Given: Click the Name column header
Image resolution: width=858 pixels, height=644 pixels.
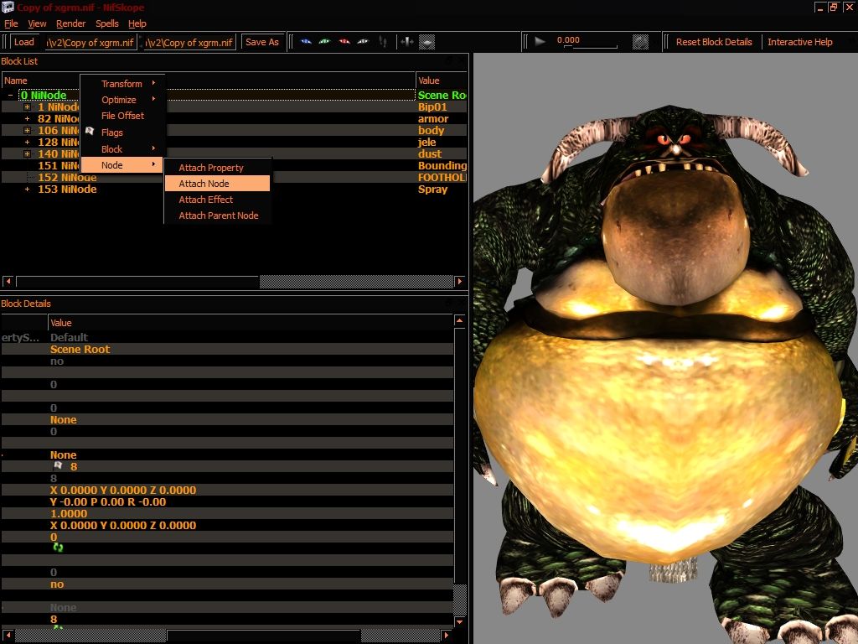Looking at the screenshot, I should click(209, 80).
